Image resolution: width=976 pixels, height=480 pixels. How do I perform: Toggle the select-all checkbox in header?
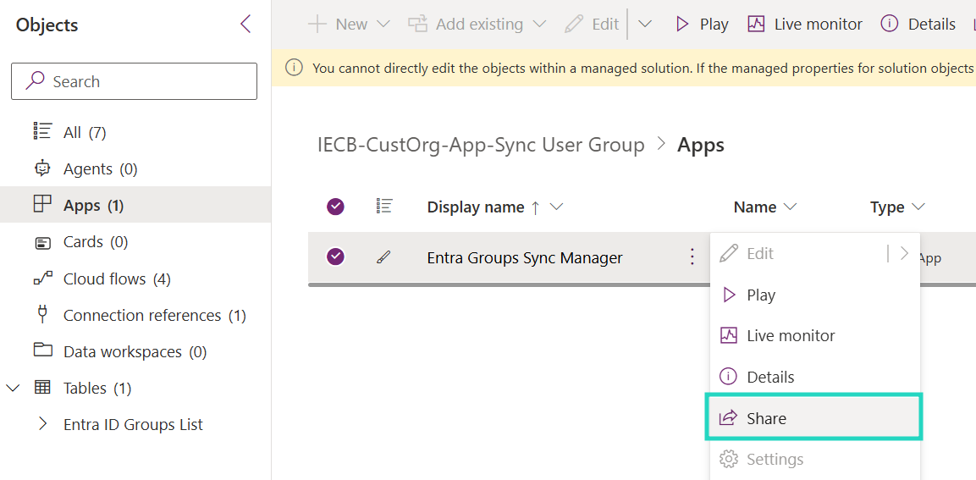point(336,207)
